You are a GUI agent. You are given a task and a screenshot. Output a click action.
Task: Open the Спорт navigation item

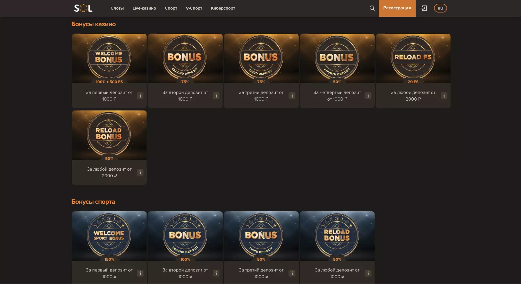point(171,8)
